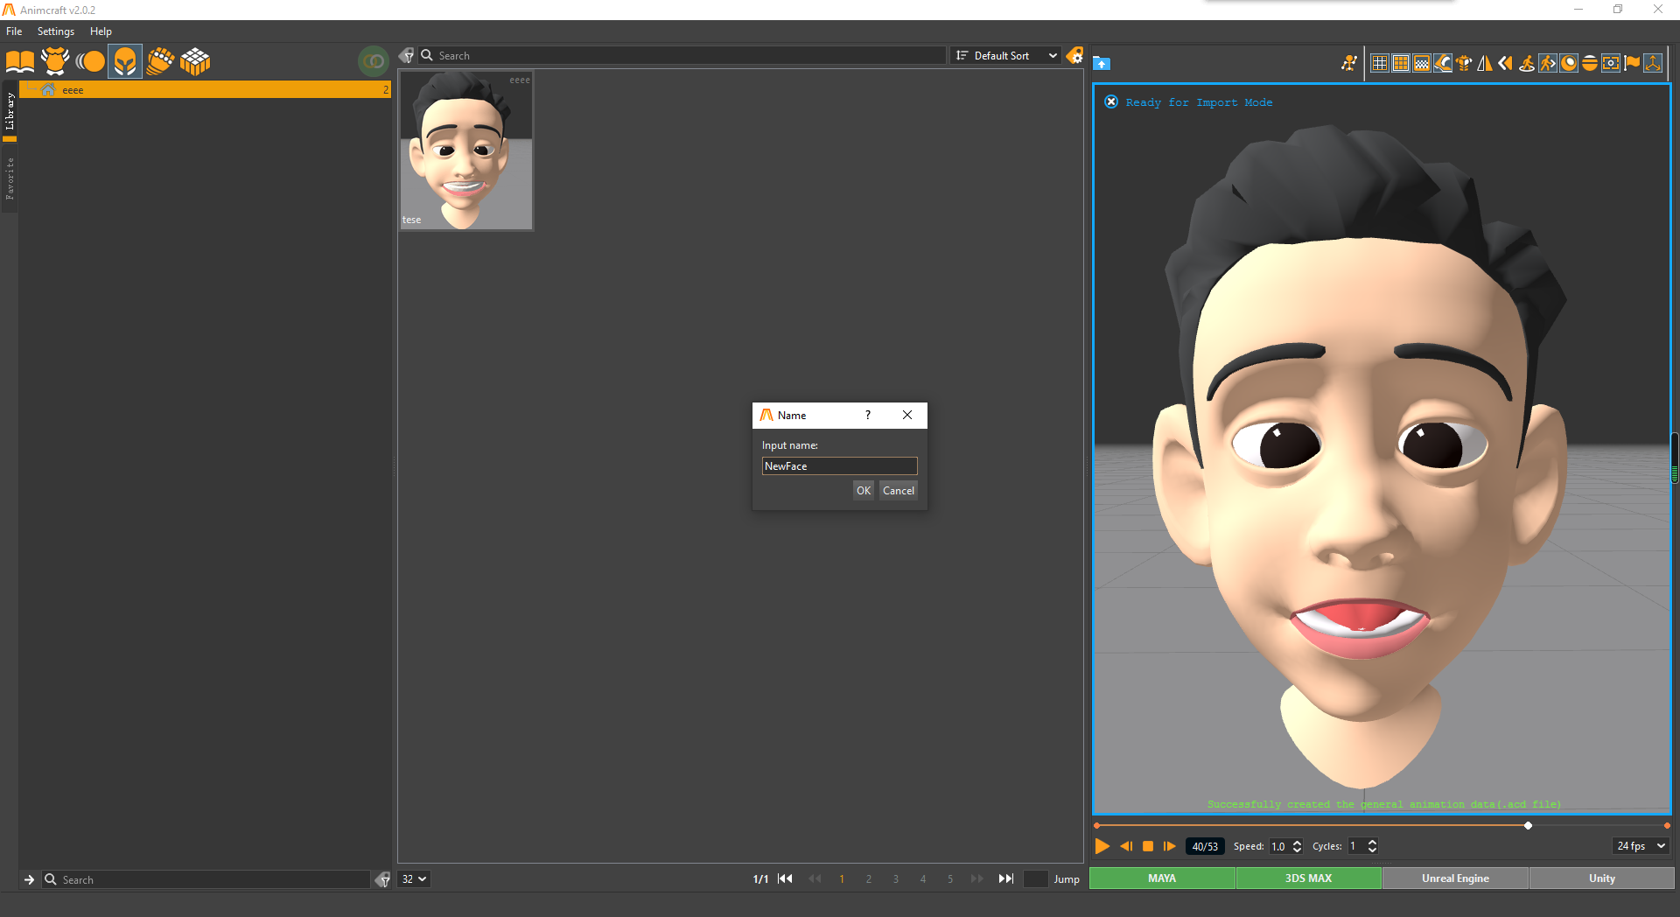Viewport: 1680px width, 917px height.
Task: Stop the animation playback
Action: 1148,846
